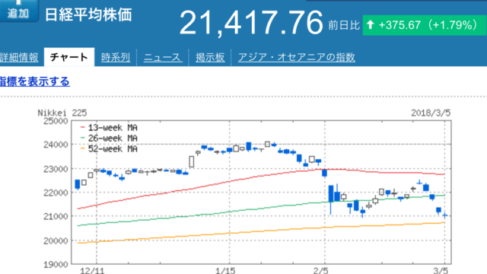Image resolution: width=487 pixels, height=274 pixels.
Task: Open the ニュース tab
Action: point(163,58)
